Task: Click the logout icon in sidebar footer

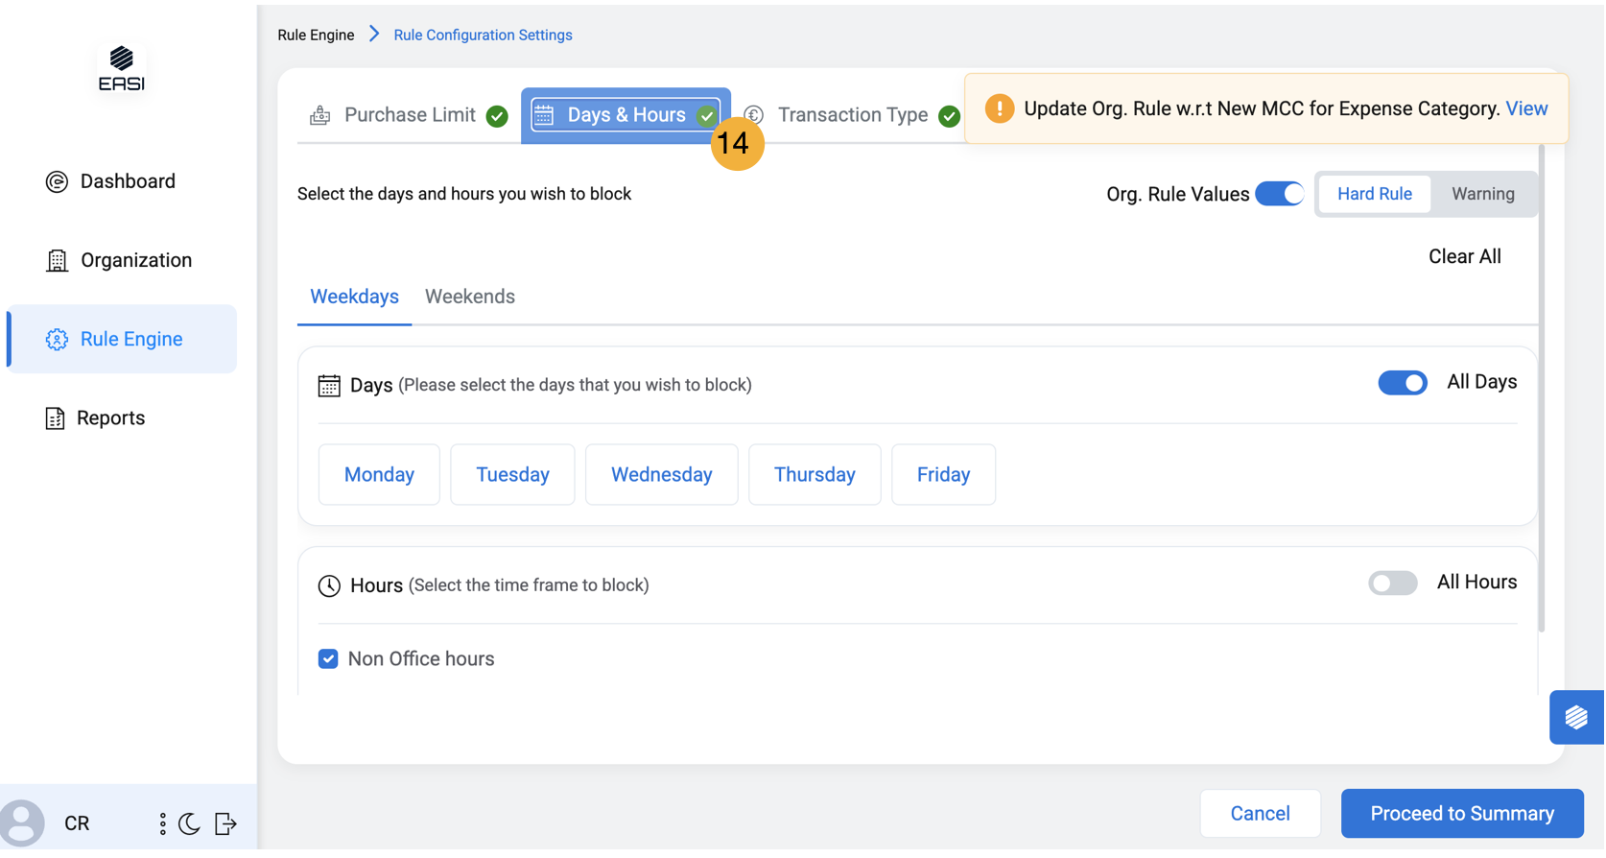Action: tap(225, 823)
